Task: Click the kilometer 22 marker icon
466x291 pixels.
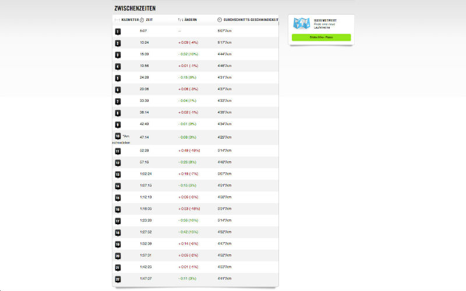Action: coord(118,279)
